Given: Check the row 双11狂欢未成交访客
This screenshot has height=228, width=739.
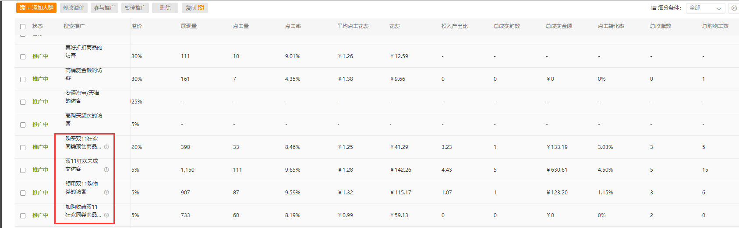Looking at the screenshot, I should (23, 170).
